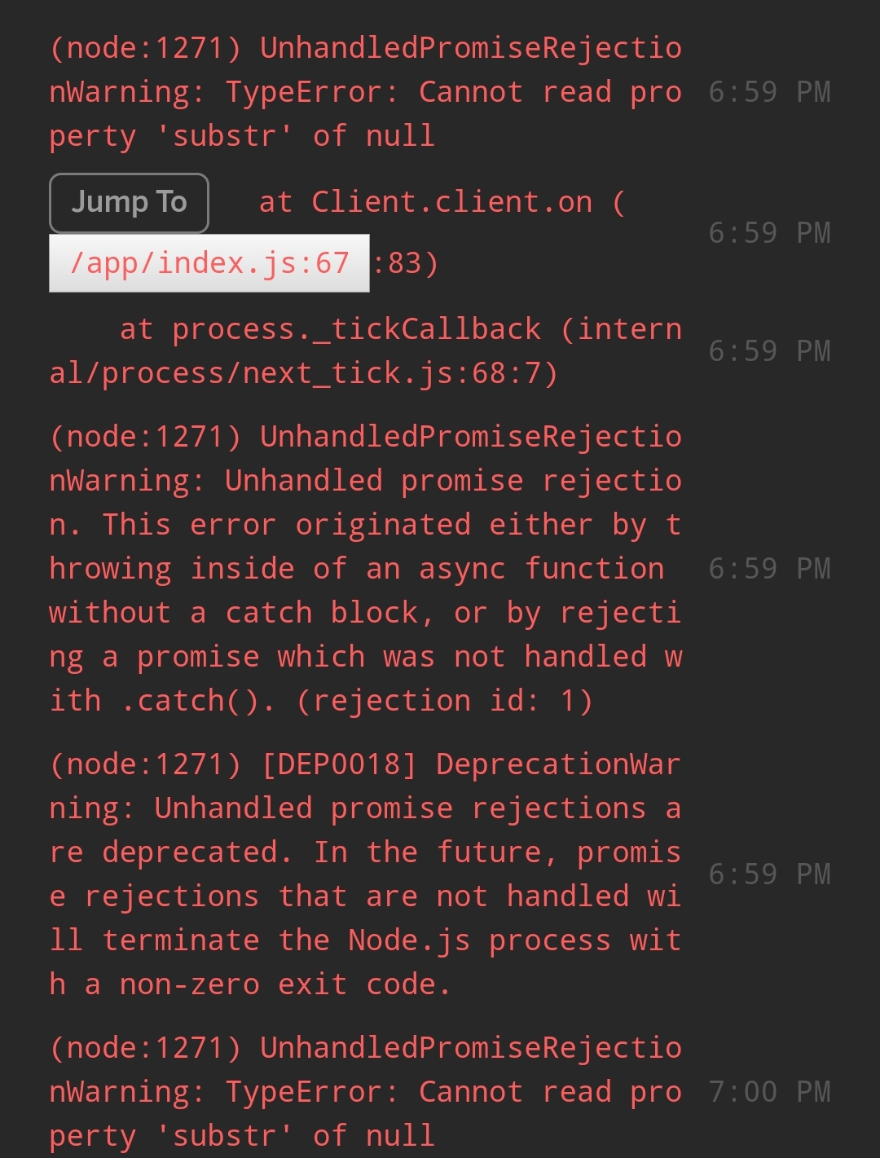
Task: Select the bottom TypeError substr message
Action: click(x=364, y=1091)
